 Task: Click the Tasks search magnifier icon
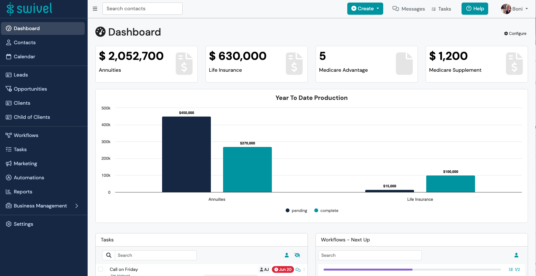(109, 255)
